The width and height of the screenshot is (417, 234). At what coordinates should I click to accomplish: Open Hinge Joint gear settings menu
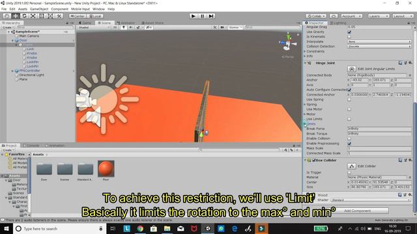[410, 63]
